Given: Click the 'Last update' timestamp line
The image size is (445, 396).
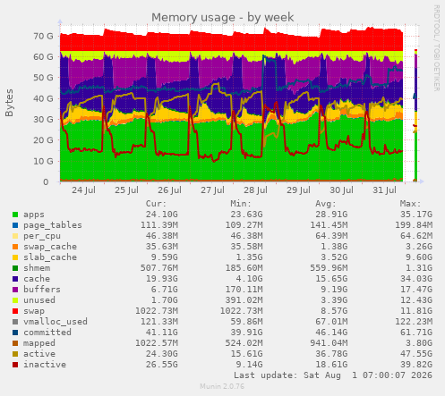Looking at the screenshot, I should [333, 375].
